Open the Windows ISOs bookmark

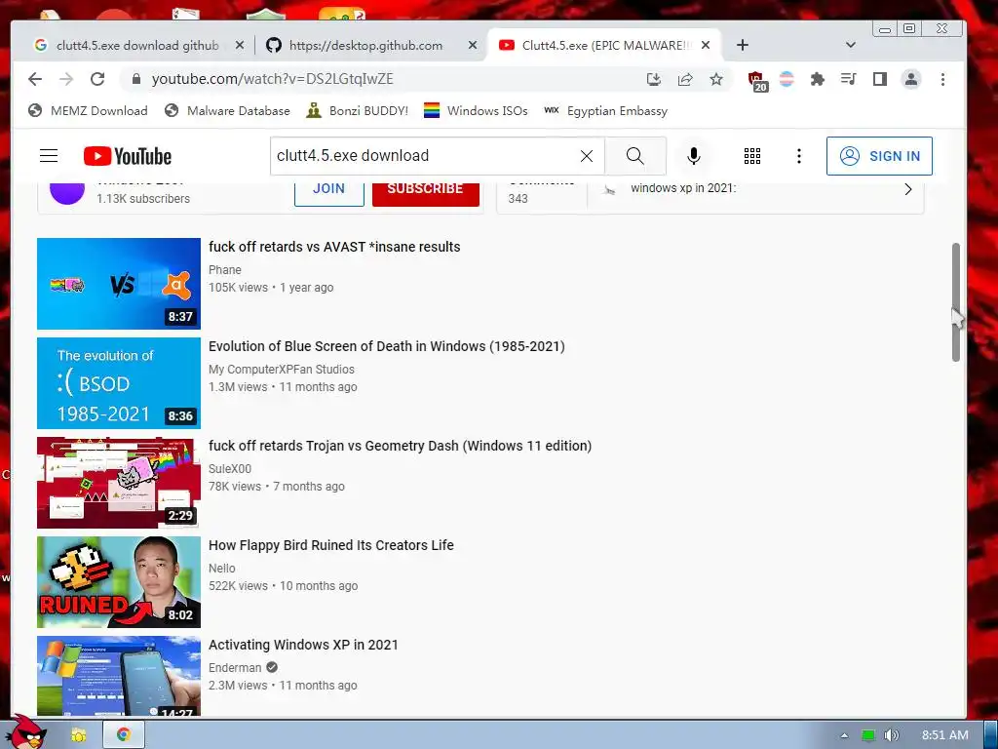476,111
